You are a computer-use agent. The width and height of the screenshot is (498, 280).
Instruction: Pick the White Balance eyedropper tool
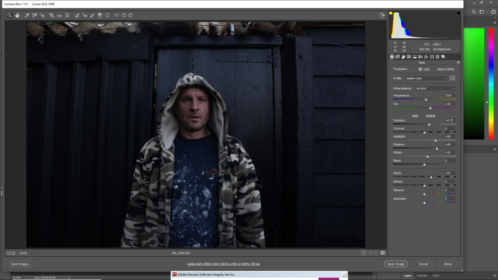pos(27,15)
